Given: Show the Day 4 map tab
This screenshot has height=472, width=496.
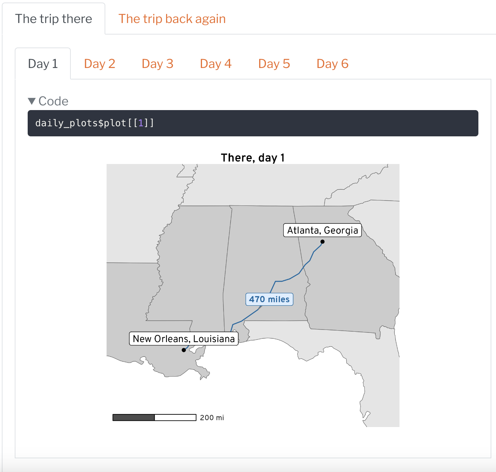Looking at the screenshot, I should click(216, 64).
